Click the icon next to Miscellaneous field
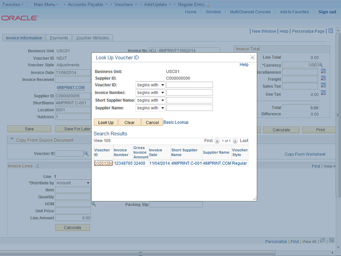Image resolution: width=341 pixels, height=256 pixels. click(x=323, y=72)
